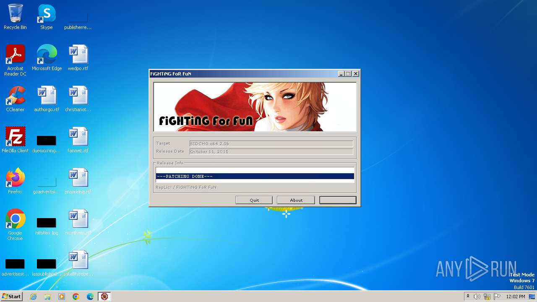Click the blank button beside About
The image size is (537, 302).
pyautogui.click(x=338, y=200)
